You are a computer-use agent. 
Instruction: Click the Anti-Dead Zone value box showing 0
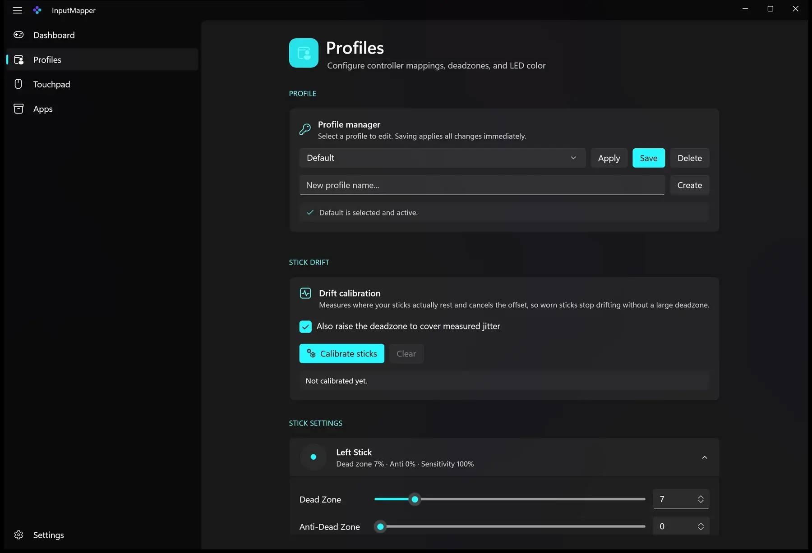tap(681, 526)
